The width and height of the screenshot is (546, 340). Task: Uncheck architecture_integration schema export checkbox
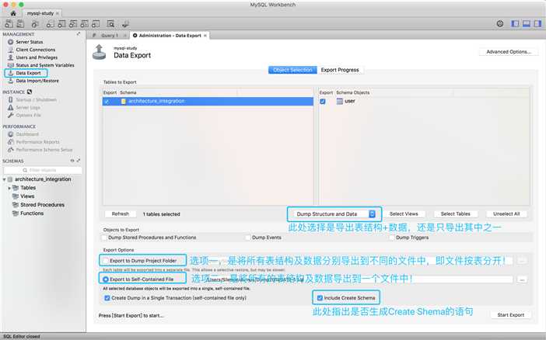[107, 102]
